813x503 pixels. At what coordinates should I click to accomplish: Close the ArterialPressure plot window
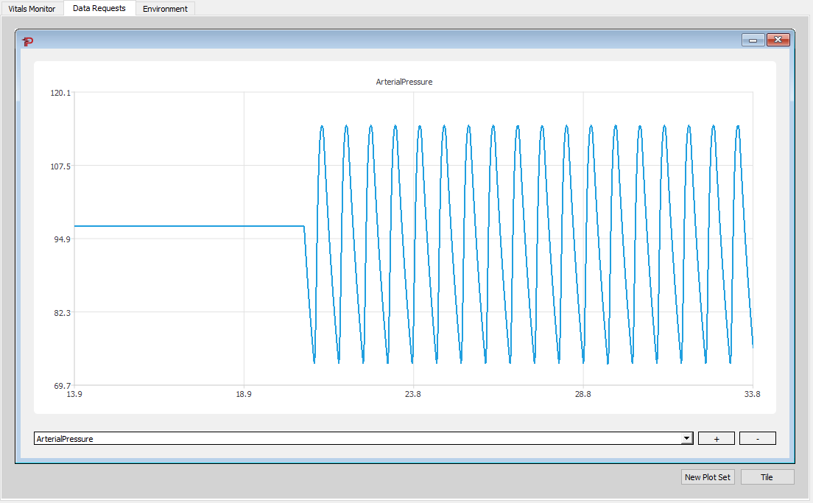pyautogui.click(x=778, y=40)
